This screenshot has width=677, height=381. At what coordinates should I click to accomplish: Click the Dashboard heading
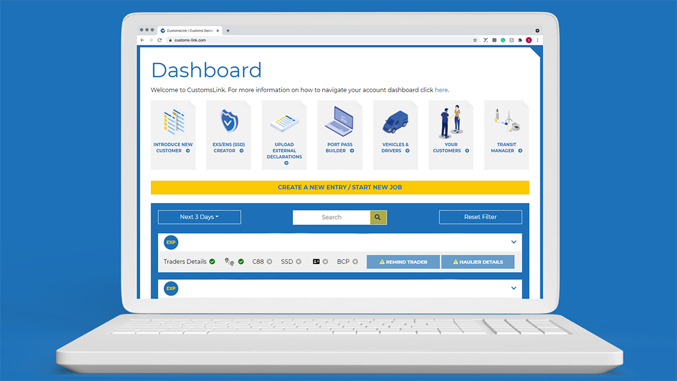pos(206,70)
